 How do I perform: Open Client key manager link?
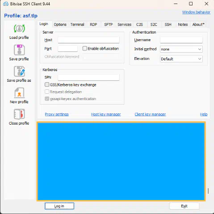pyautogui.click(x=150, y=114)
